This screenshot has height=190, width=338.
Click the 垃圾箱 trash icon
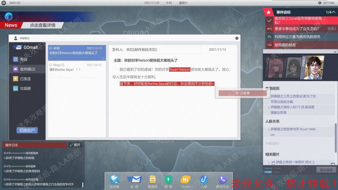pos(15,88)
